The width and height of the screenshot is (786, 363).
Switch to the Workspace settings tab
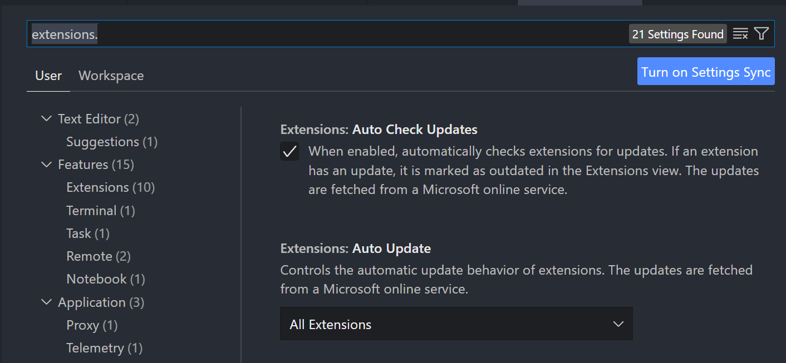click(x=111, y=76)
